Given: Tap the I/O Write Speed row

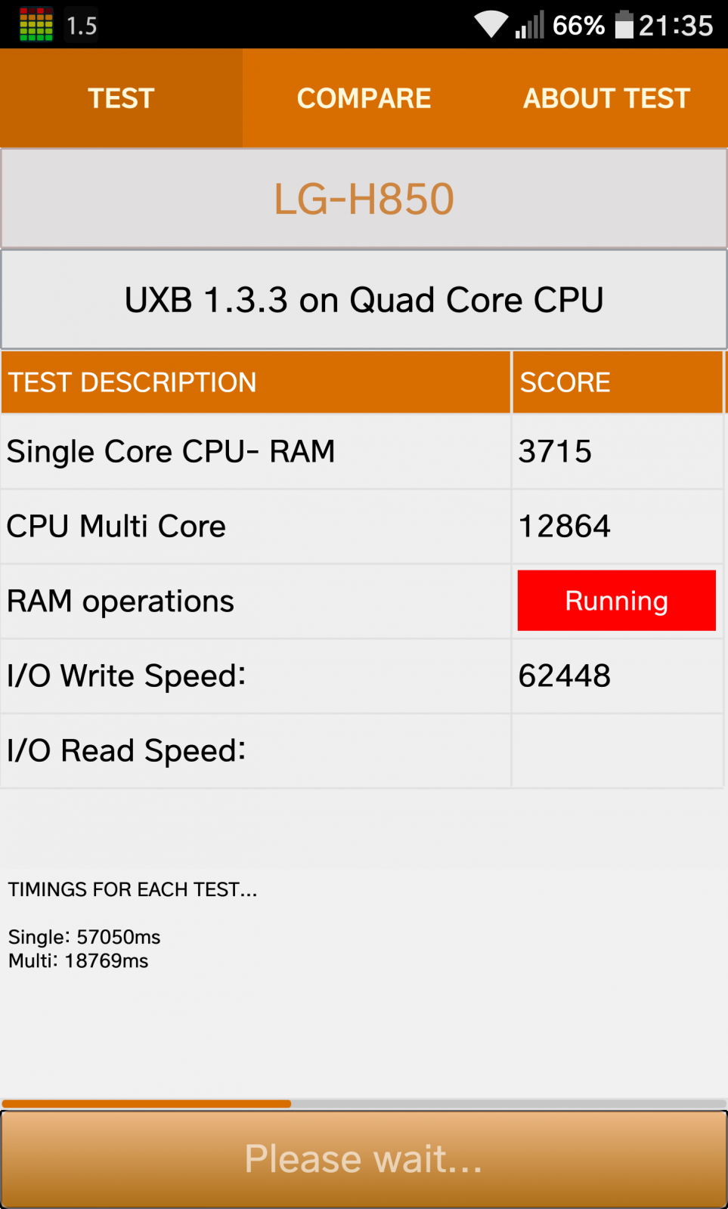Looking at the screenshot, I should click(362, 676).
